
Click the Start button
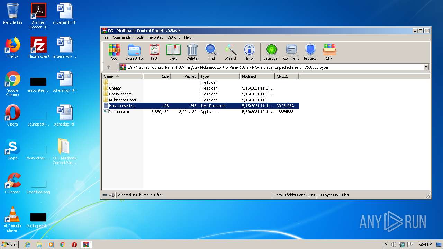pos(9,244)
